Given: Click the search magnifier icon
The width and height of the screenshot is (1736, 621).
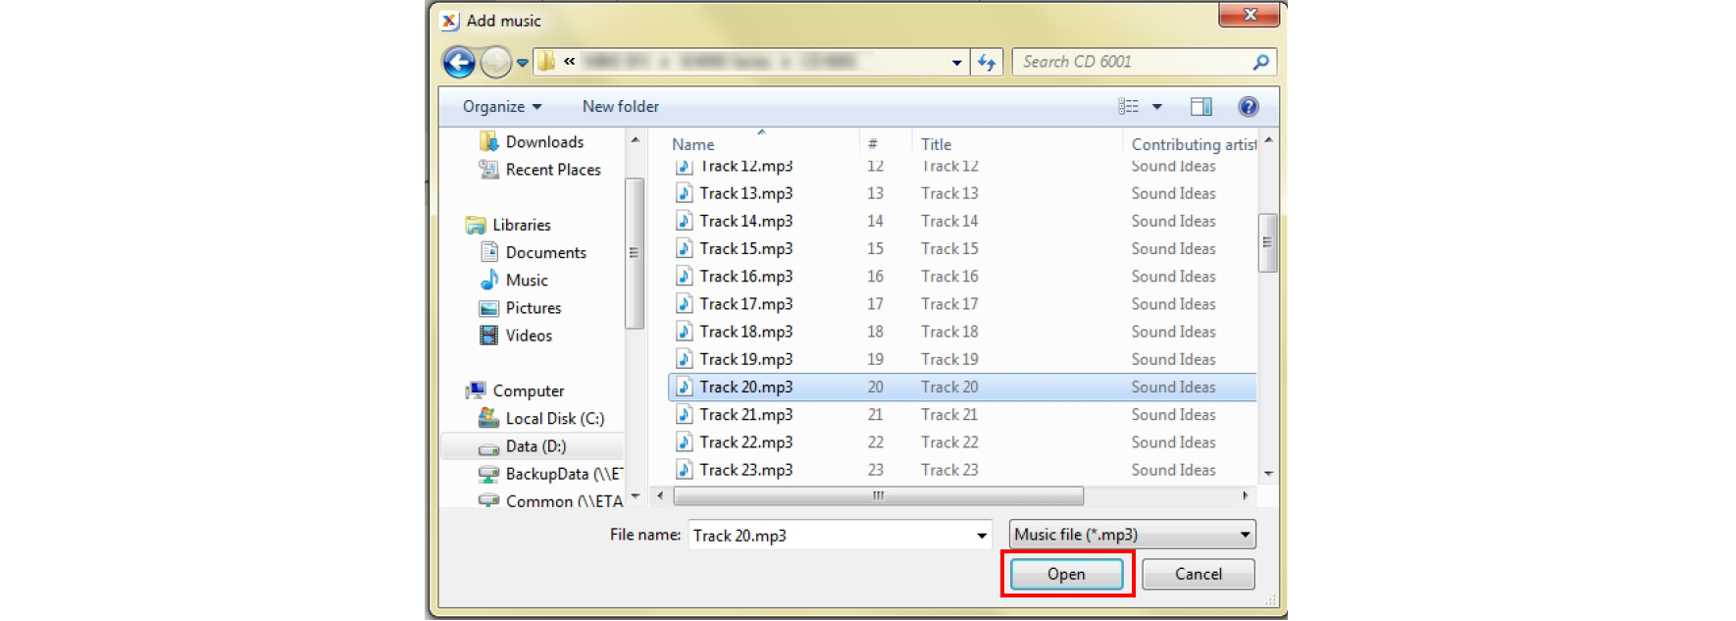Looking at the screenshot, I should coord(1261,62).
